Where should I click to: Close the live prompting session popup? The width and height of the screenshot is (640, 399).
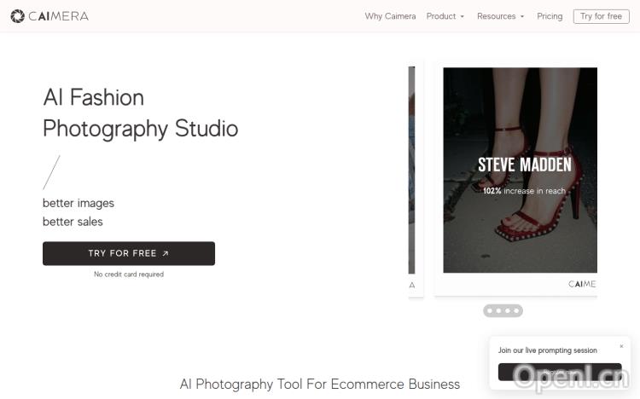(x=621, y=346)
